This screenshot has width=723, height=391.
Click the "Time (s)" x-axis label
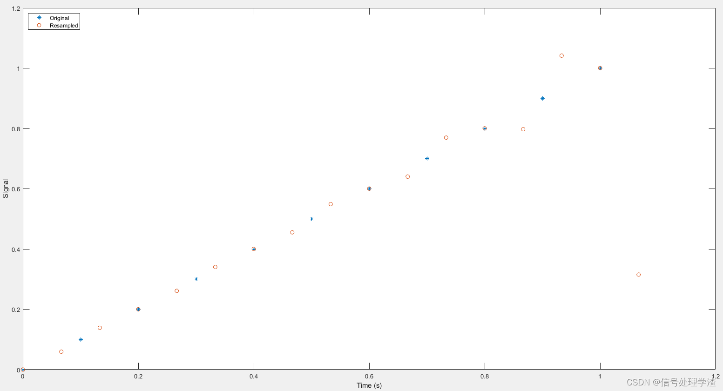(369, 385)
